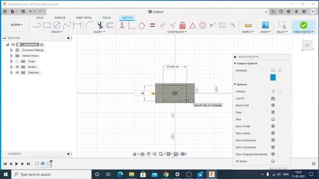The height and width of the screenshot is (179, 319).
Task: Click the 60.000 mm dimension field
Action: pos(173,67)
